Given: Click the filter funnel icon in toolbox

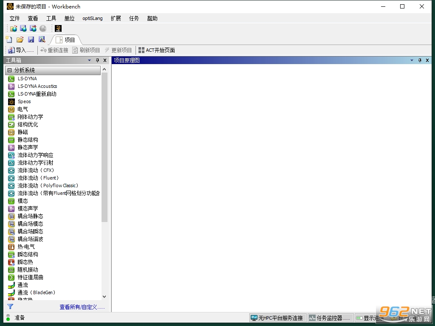Looking at the screenshot, I should (10, 306).
